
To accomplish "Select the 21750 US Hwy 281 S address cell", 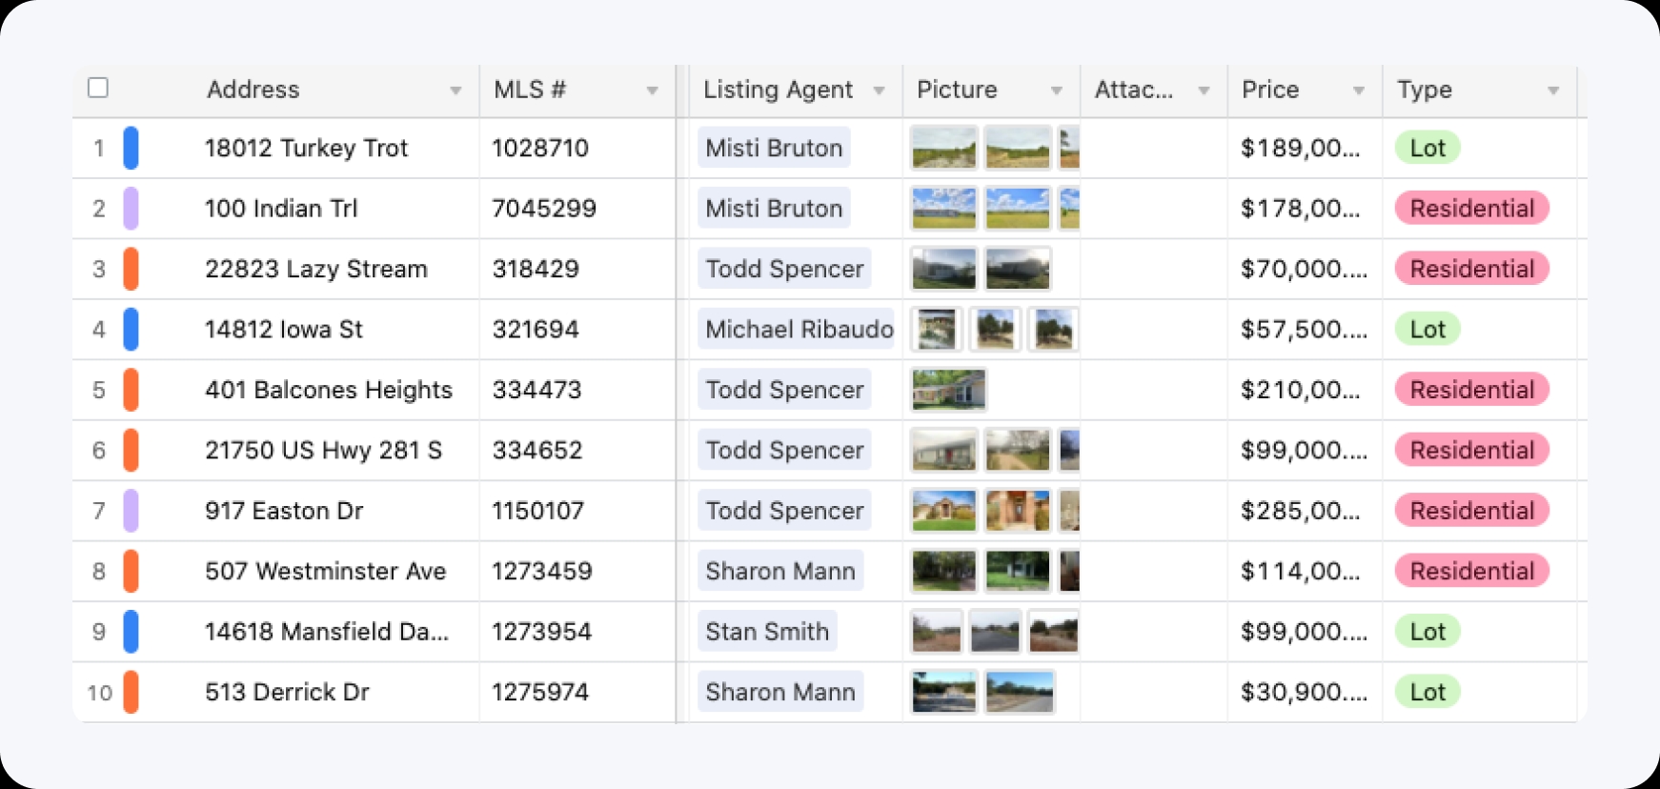I will [324, 451].
